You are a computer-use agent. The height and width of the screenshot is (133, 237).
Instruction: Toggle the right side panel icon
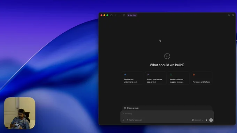[x=233, y=15]
